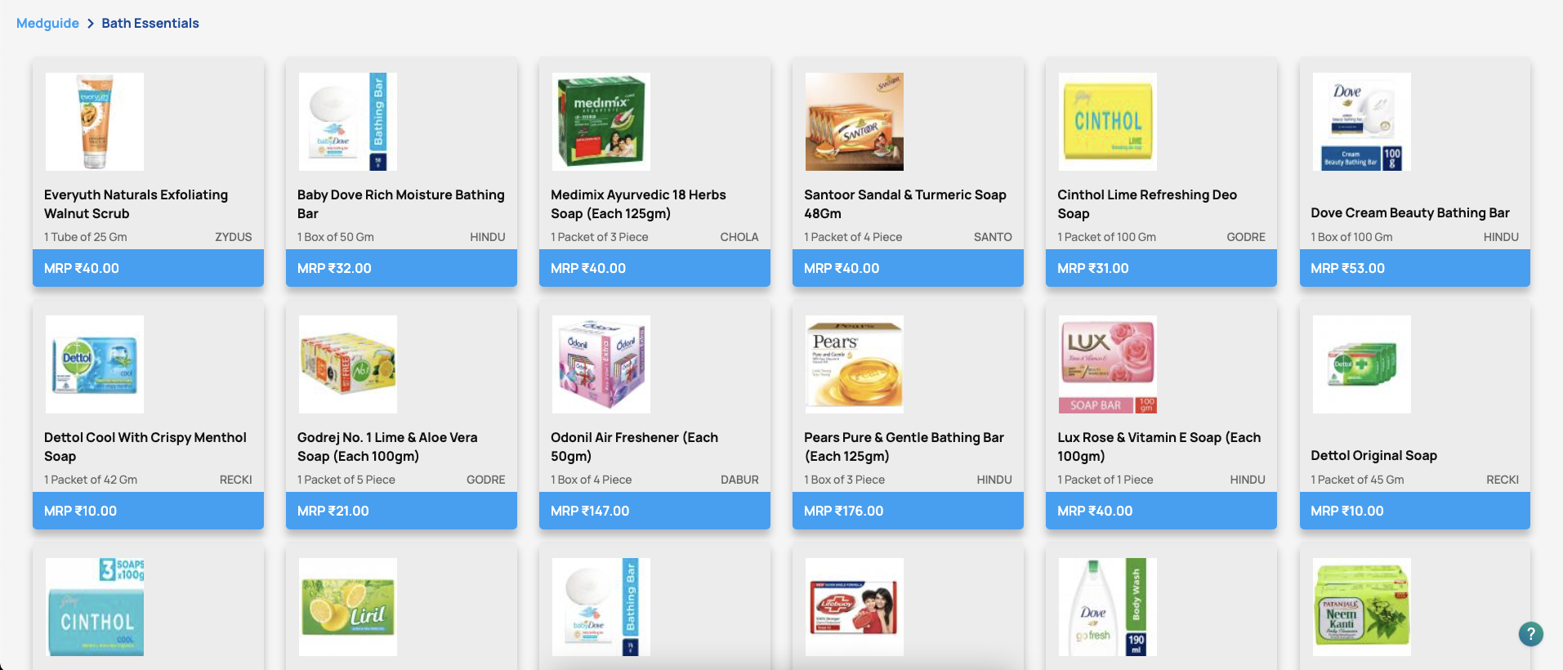Open the Santoor Sandal soap picture
The image size is (1563, 670).
coord(855,122)
